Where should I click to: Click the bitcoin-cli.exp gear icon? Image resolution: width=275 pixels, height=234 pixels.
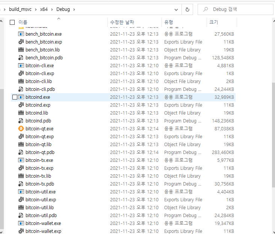coord(21,73)
